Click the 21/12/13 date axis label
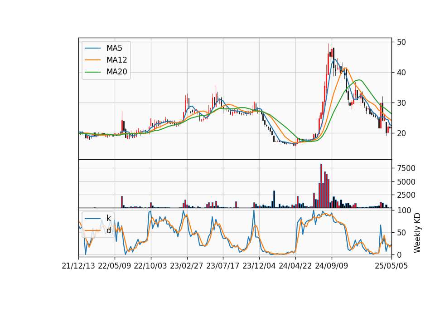This screenshot has width=435, height=313. pos(78,266)
